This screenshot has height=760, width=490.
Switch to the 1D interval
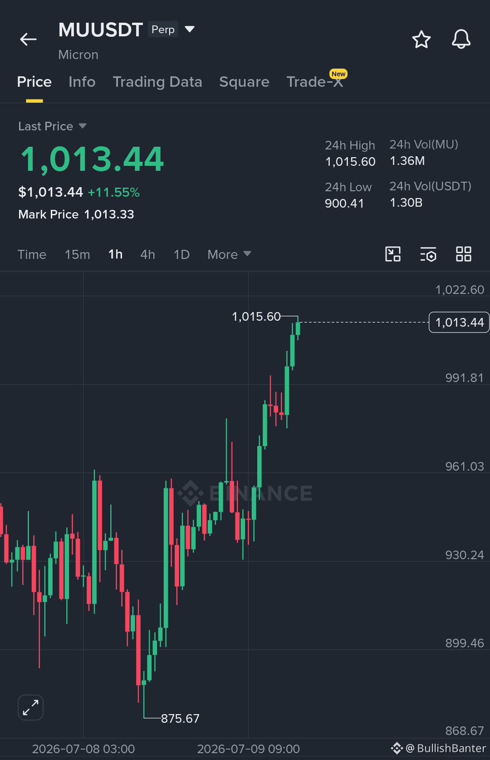(x=181, y=254)
